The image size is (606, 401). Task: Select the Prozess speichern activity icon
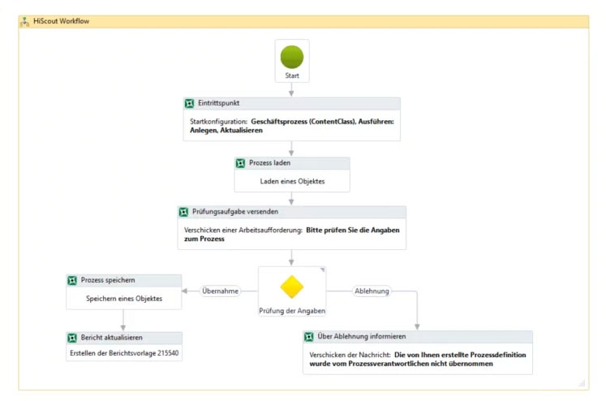coord(71,280)
